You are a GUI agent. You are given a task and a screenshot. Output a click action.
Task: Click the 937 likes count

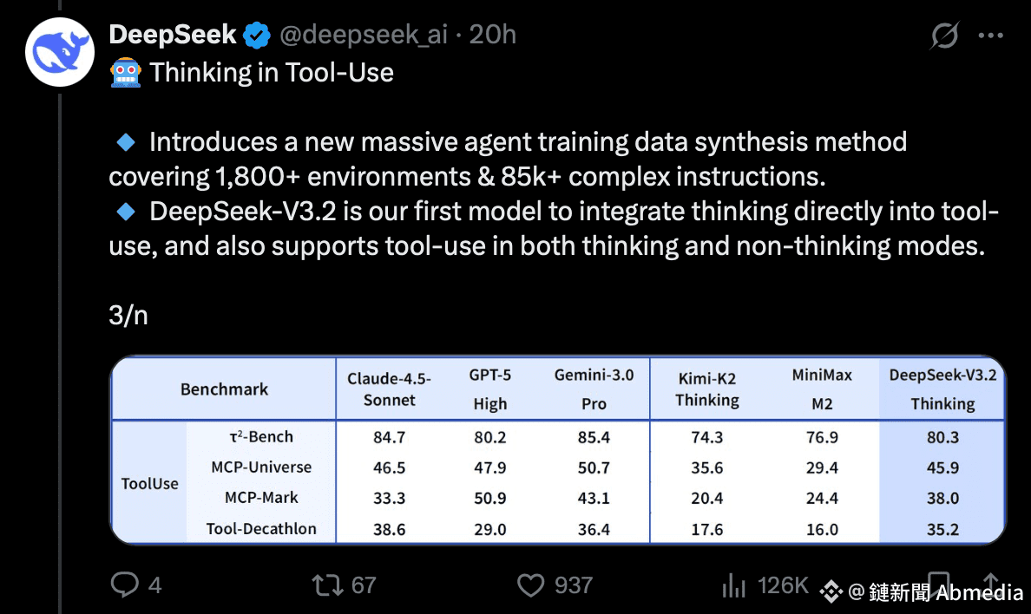574,585
